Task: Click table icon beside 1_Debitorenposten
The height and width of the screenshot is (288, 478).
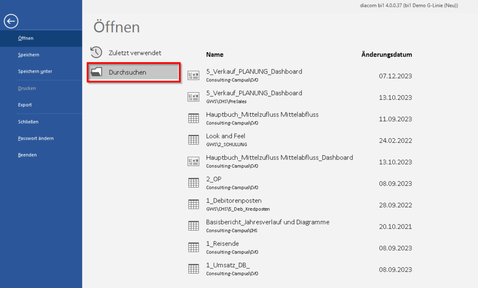Action: pyautogui.click(x=193, y=204)
